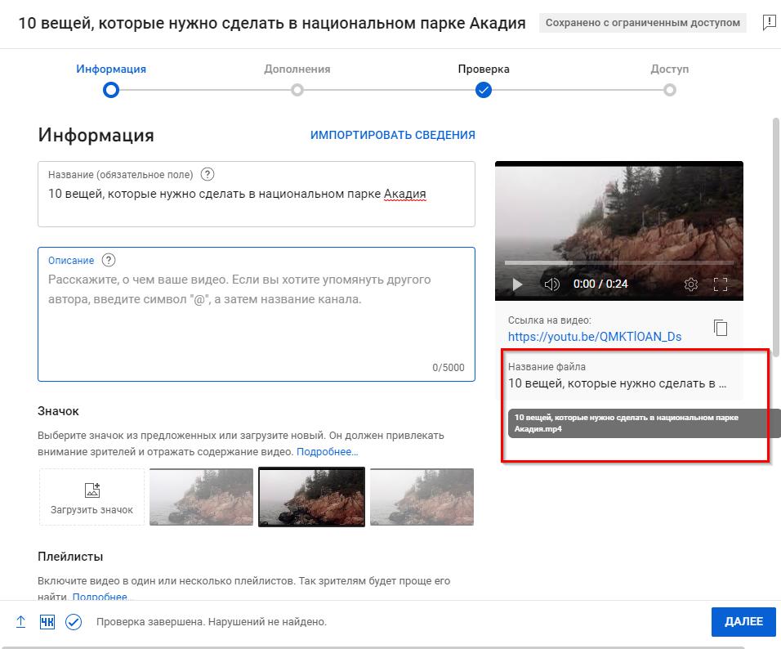
Task: Play the video preview
Action: coord(516,283)
